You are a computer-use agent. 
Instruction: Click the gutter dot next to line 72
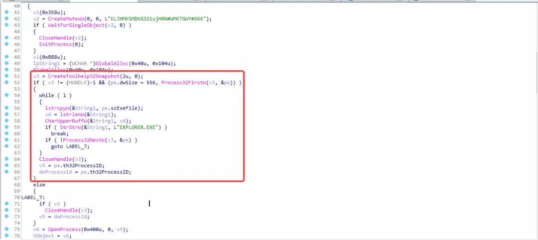6,210
